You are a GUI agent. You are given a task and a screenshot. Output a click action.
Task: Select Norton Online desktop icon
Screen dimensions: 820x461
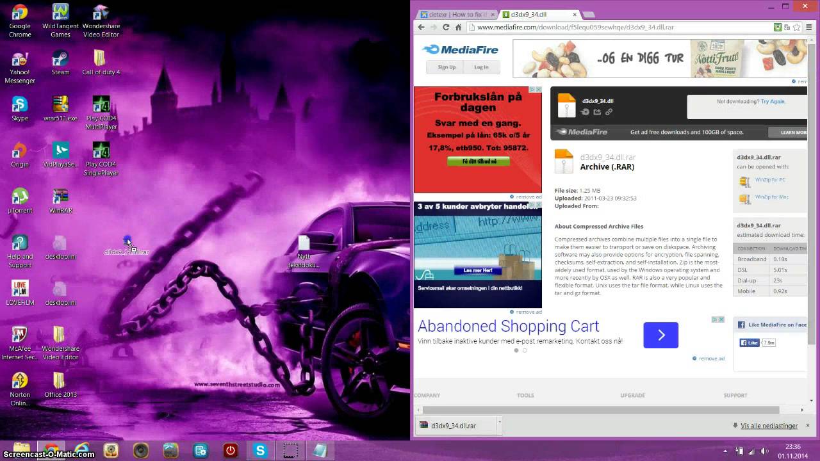(20, 389)
